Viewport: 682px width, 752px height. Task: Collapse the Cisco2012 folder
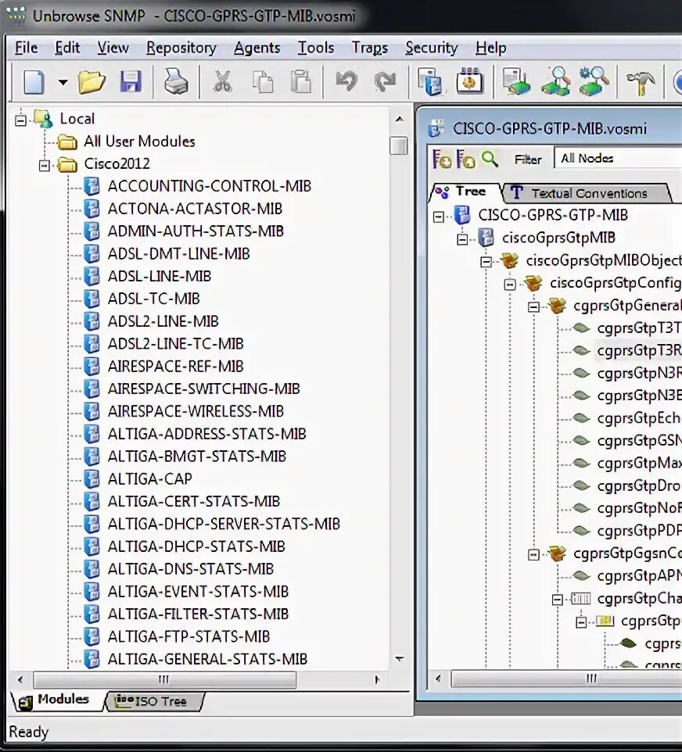click(x=44, y=166)
